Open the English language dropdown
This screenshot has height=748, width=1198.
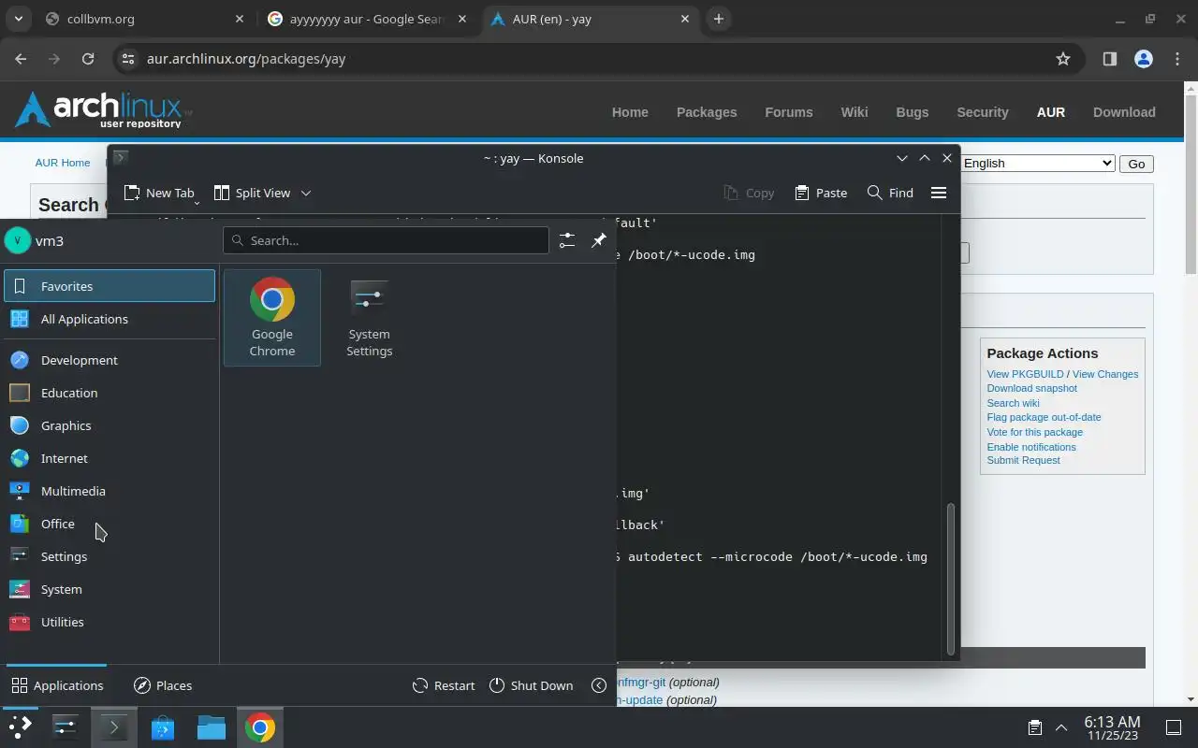coord(1037,163)
